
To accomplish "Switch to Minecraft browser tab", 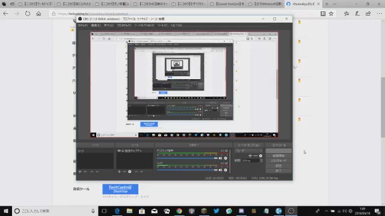I will [266, 4].
